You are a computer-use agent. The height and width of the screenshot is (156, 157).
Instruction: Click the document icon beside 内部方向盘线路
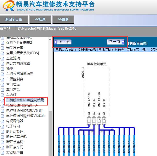pos(3,64)
